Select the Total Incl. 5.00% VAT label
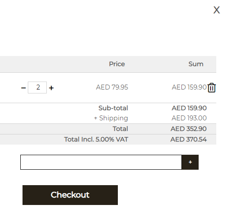Screen dimensions: 226x216 click(96, 139)
